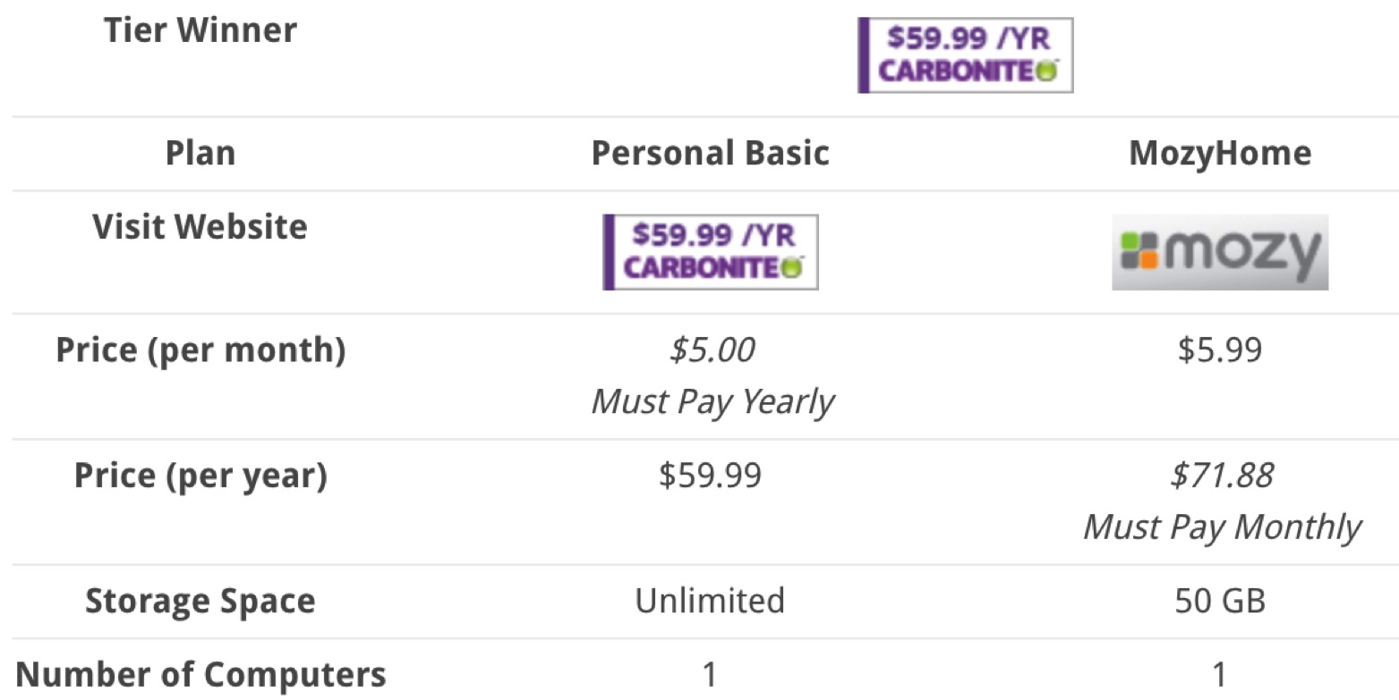Click the Visit Website row label
This screenshot has width=1399, height=700.
200,226
